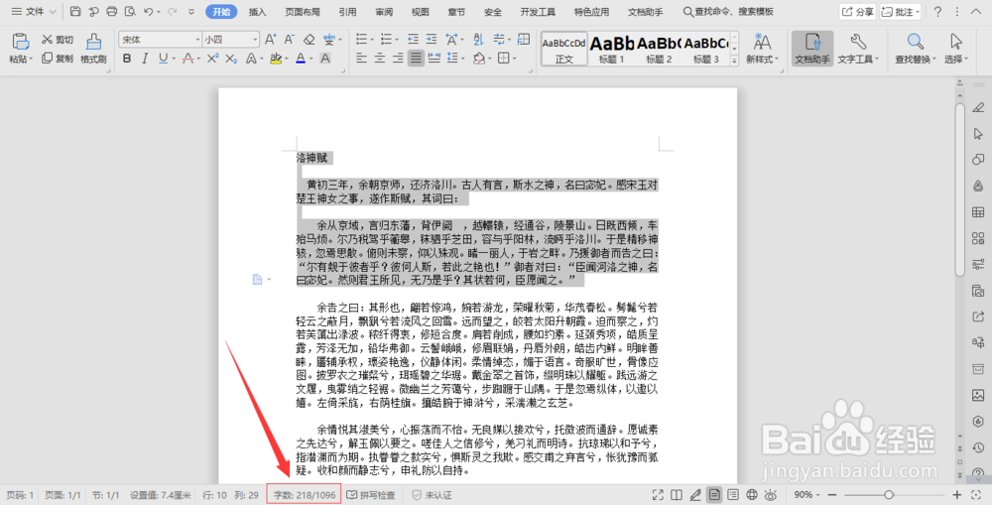Click the Clear formatting eraser icon
This screenshot has height=505, width=992.
coord(309,40)
